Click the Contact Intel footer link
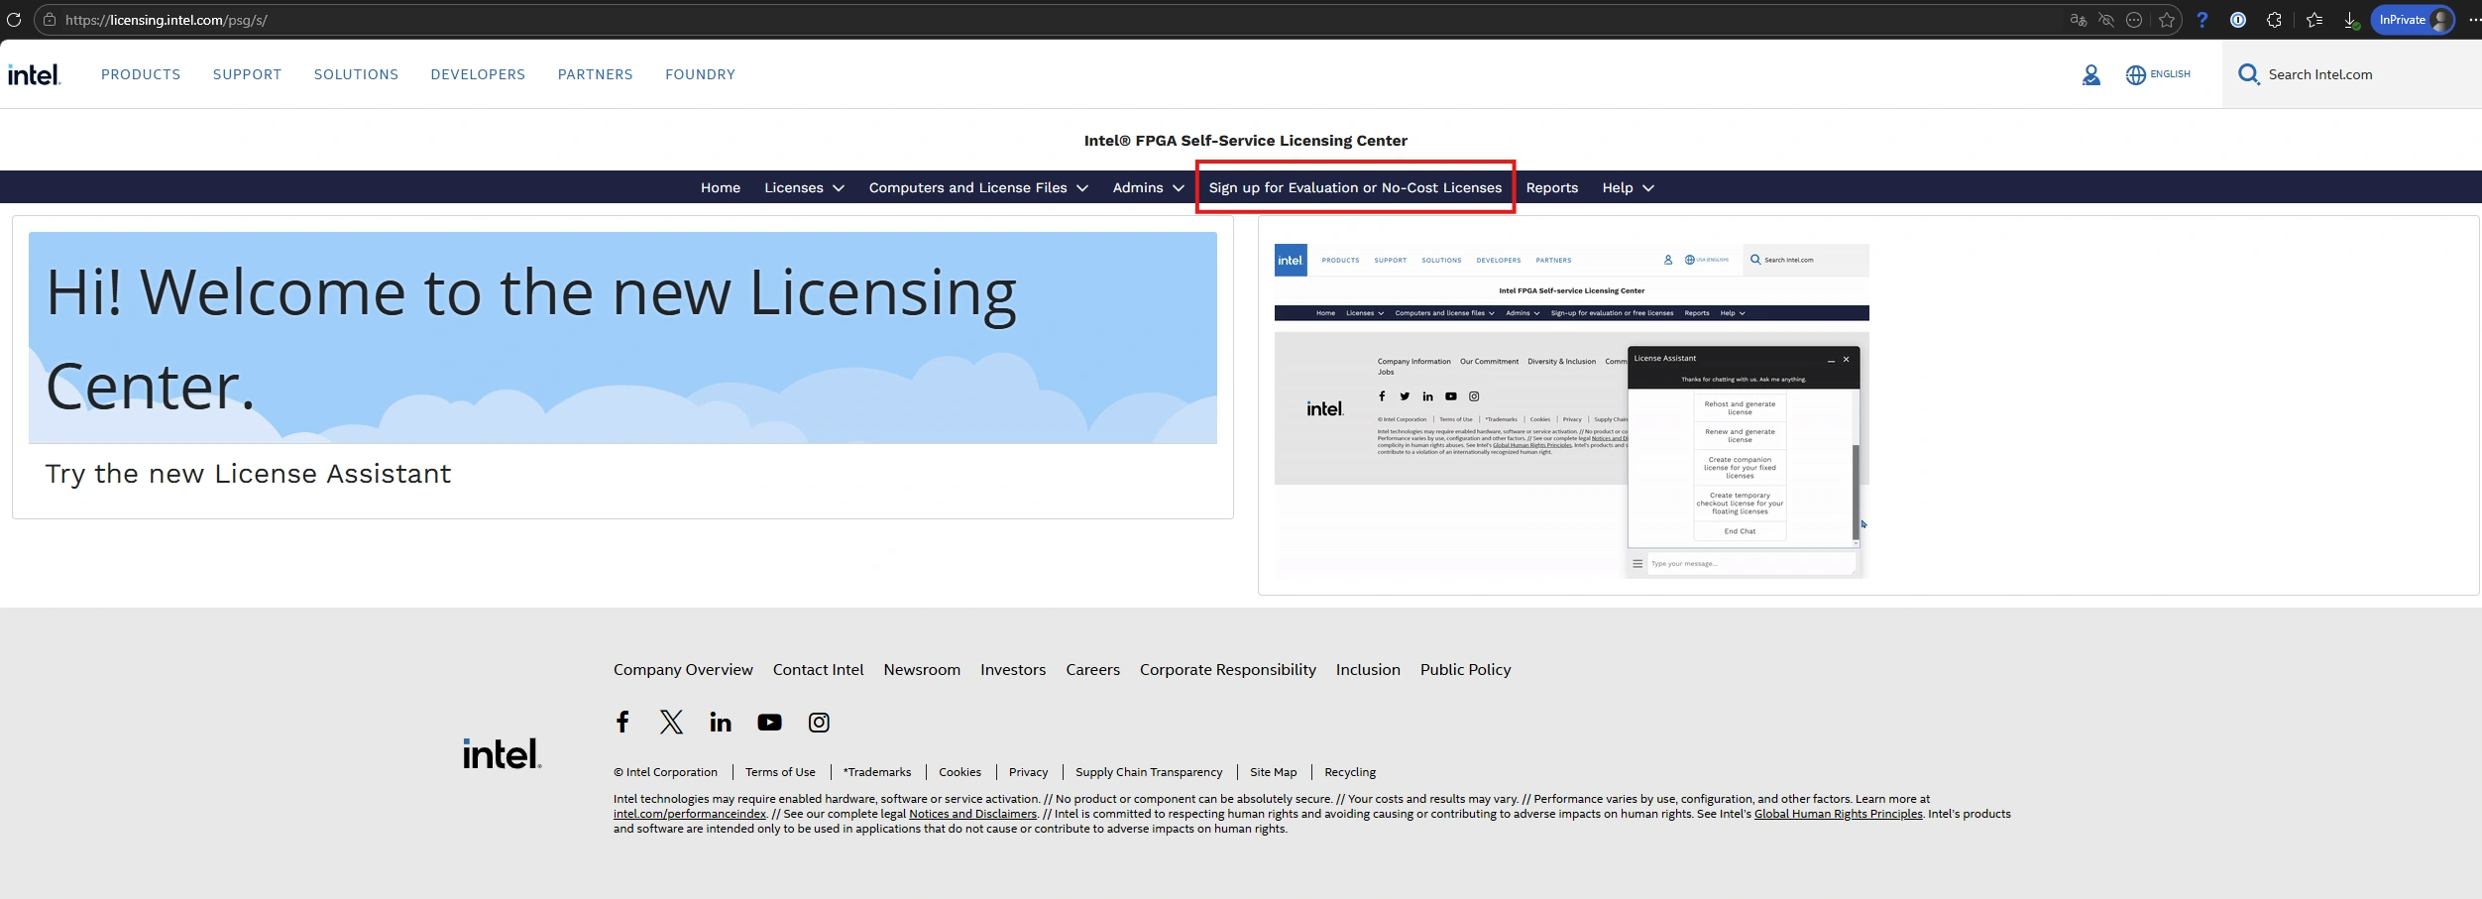Screen dimensions: 2482x899 818,670
